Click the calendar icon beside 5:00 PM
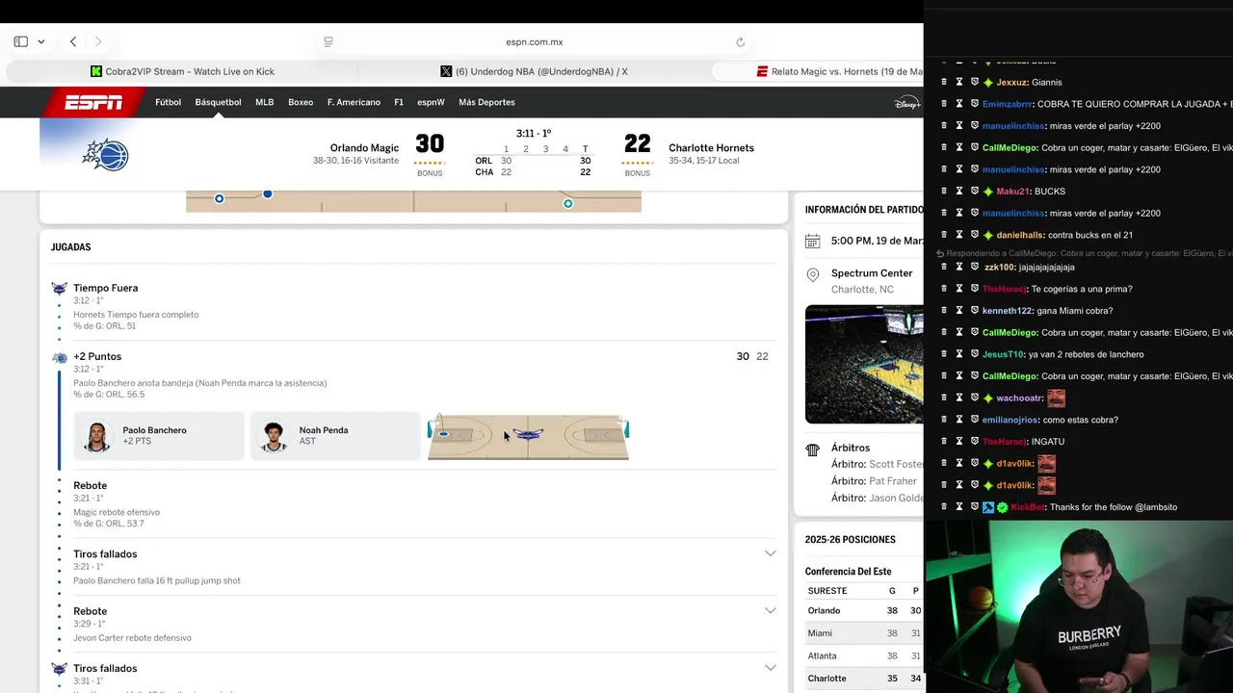Screen dimensions: 1233x693 [x=812, y=242]
